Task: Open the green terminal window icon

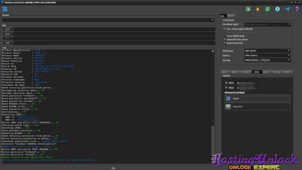Action: click(x=267, y=9)
